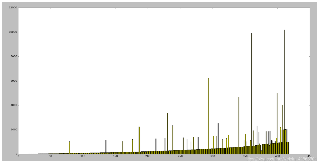The image size is (319, 164).
Task: Click the 150 x-axis tick label
Action: coord(115,156)
